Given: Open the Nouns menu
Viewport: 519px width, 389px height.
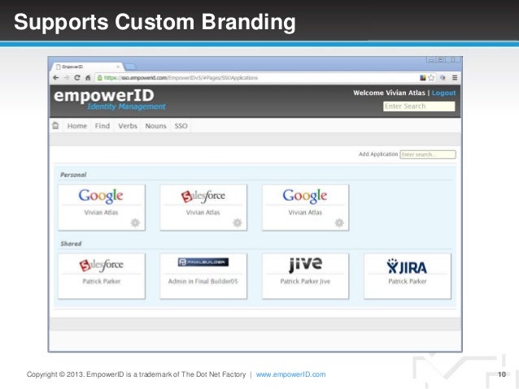Looking at the screenshot, I should pyautogui.click(x=155, y=126).
